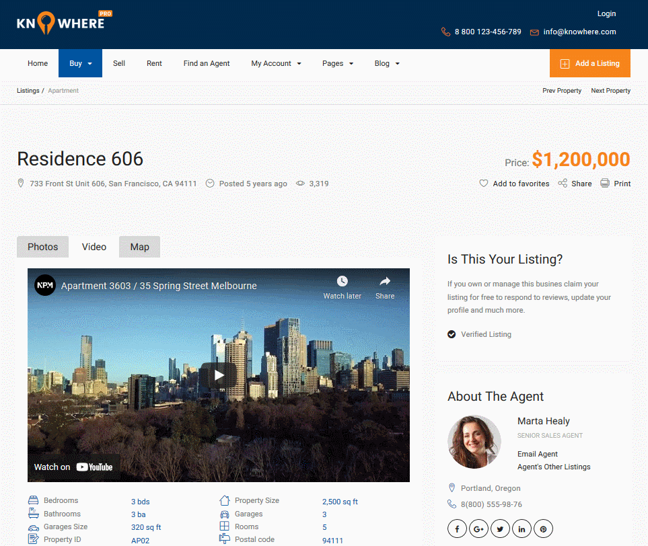The width and height of the screenshot is (648, 546).
Task: Click the NPM channel avatar in video
Action: [x=45, y=285]
